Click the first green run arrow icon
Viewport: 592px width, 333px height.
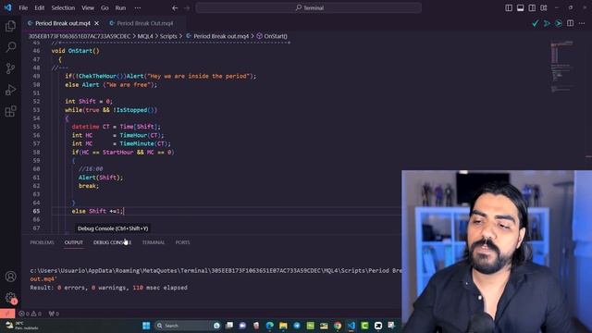547,23
